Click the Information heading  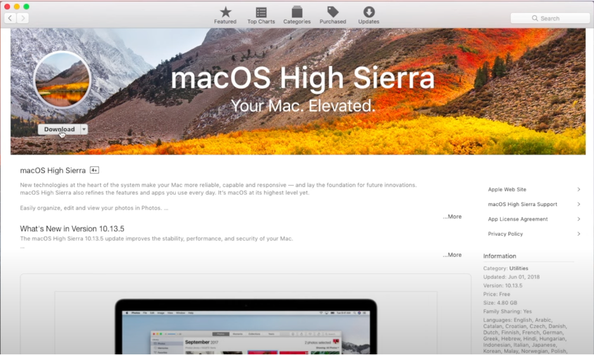(499, 256)
